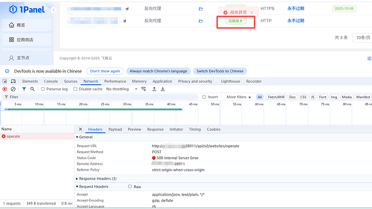
Task: Select the All request type filter
Action: click(260, 97)
